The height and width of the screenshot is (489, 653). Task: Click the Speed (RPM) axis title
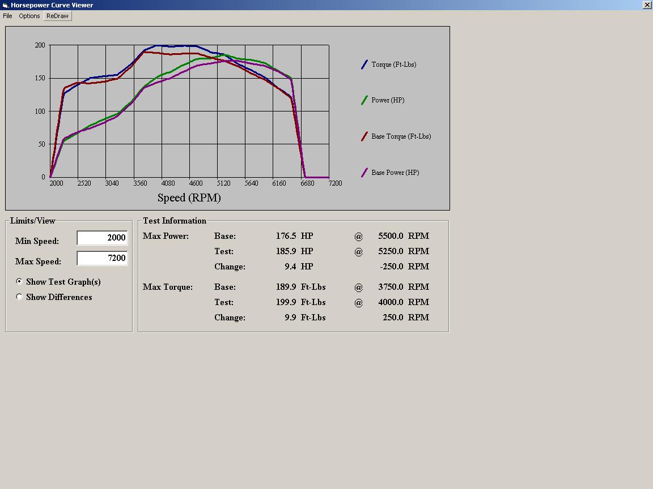pyautogui.click(x=189, y=198)
